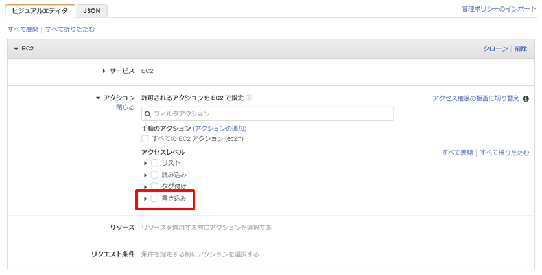Screen dimensions: 542x275
Task: Click the リクエスト条件 section label
Action: click(113, 254)
